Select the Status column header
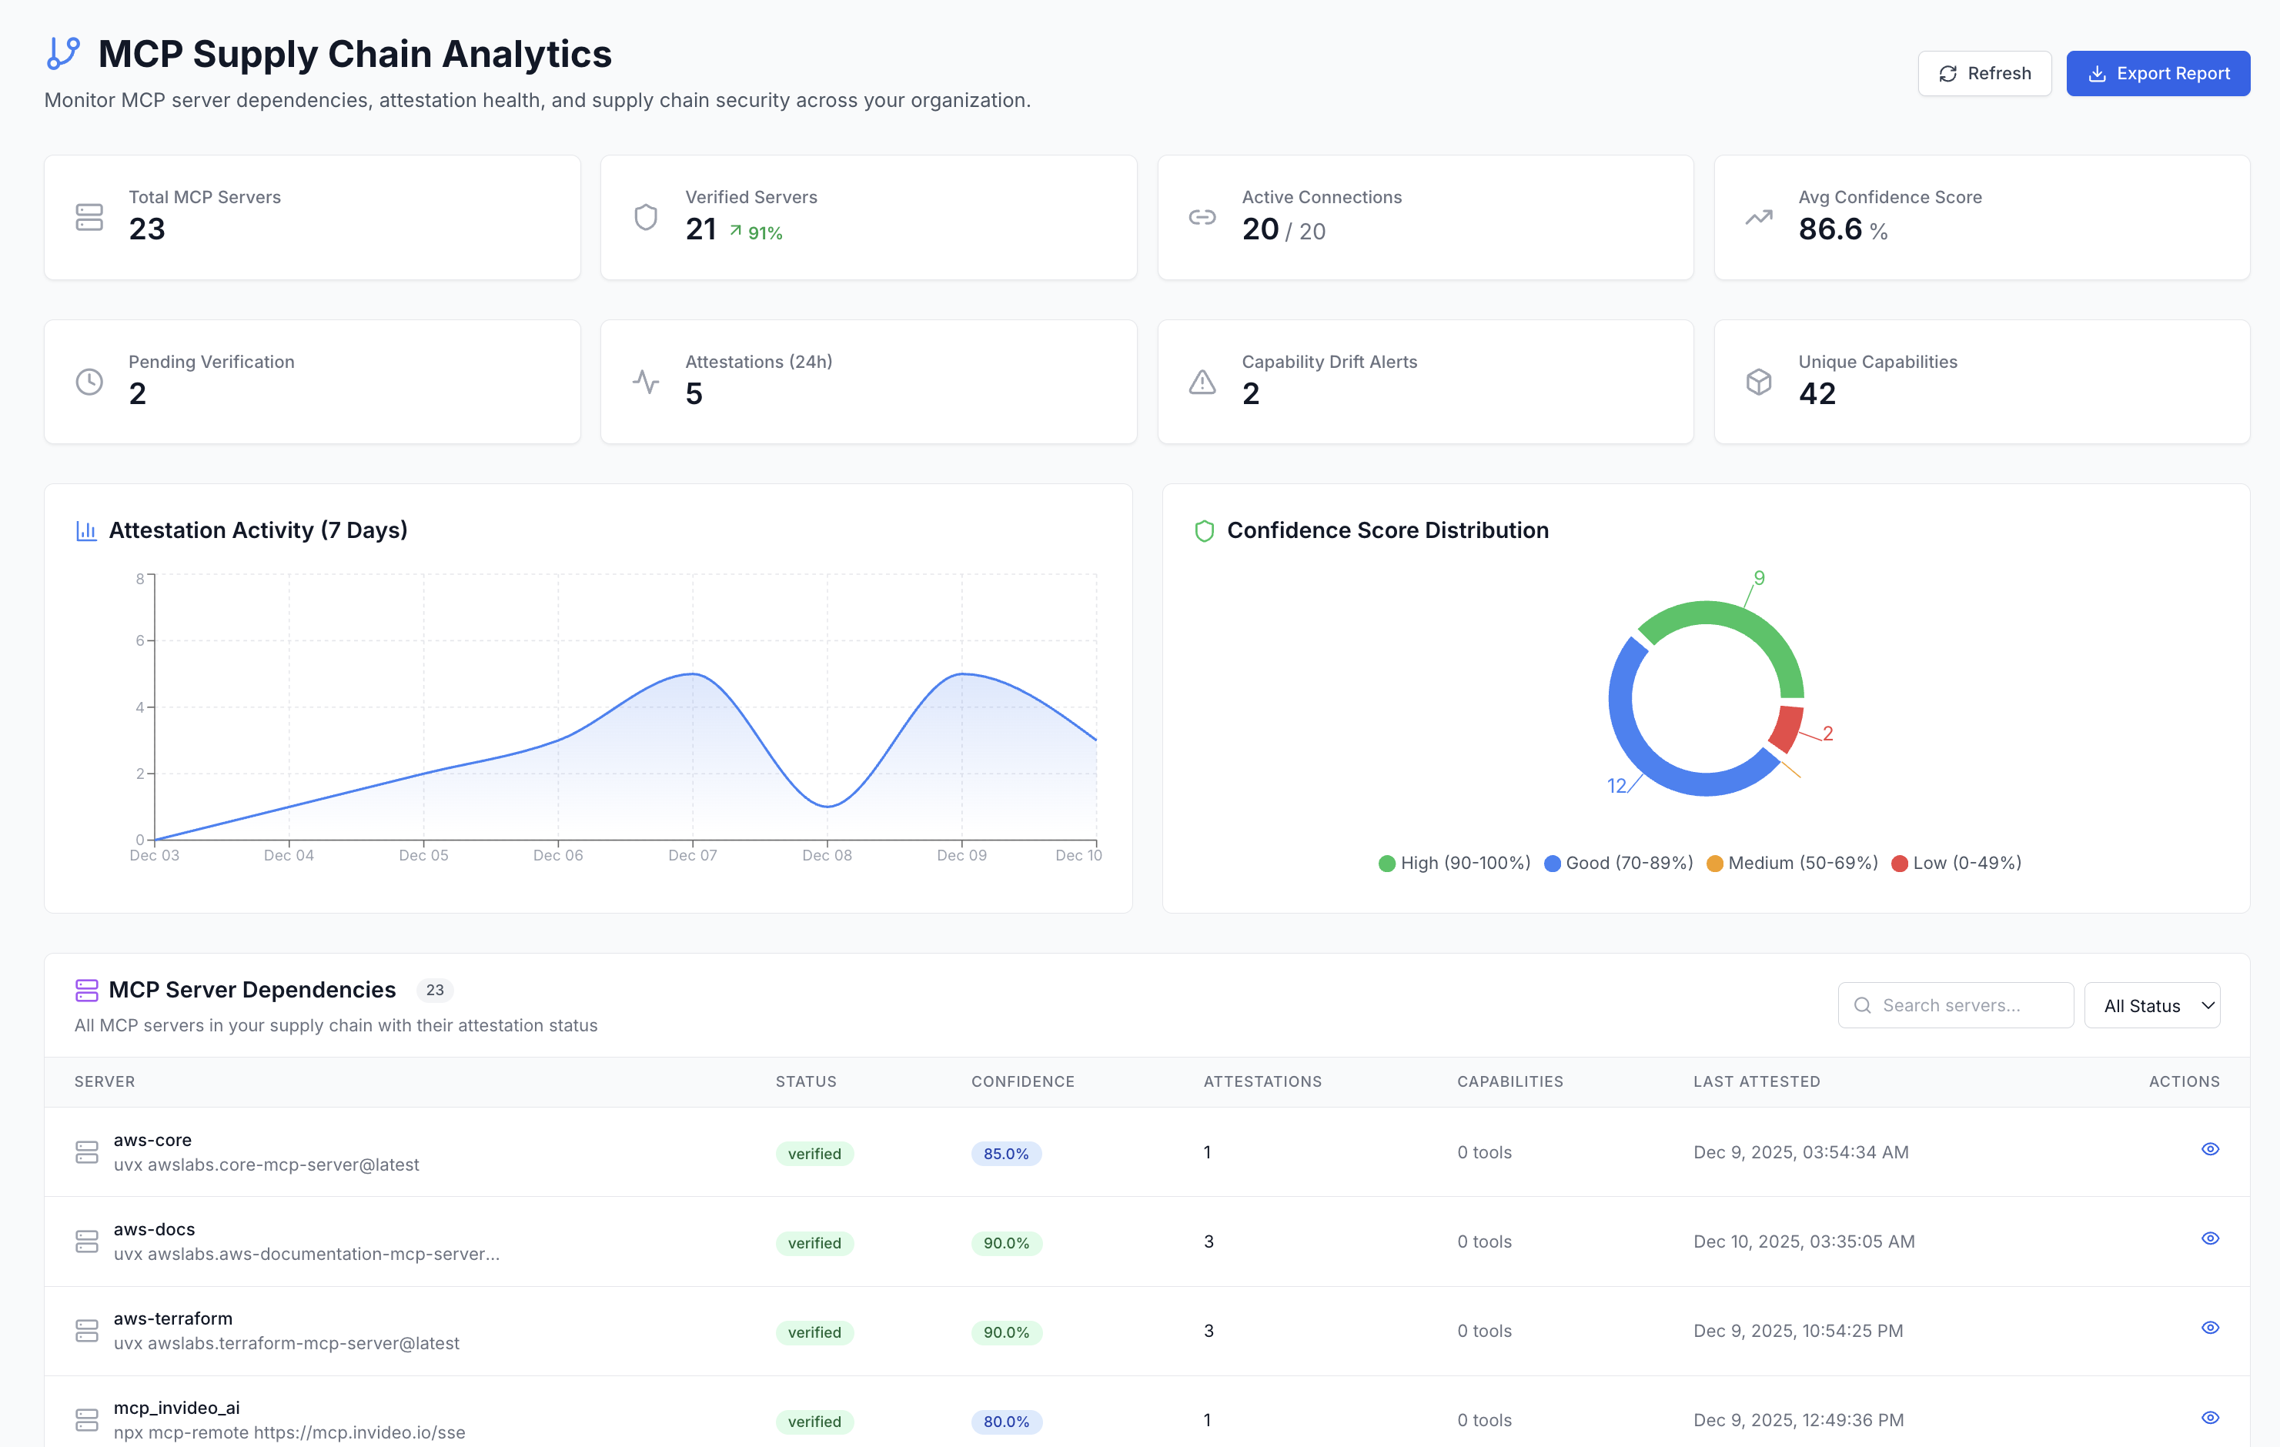This screenshot has width=2280, height=1447. coord(806,1081)
